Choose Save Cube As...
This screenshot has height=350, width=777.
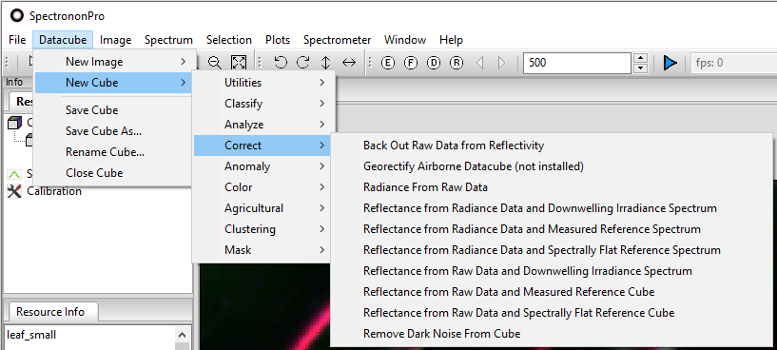(x=112, y=131)
